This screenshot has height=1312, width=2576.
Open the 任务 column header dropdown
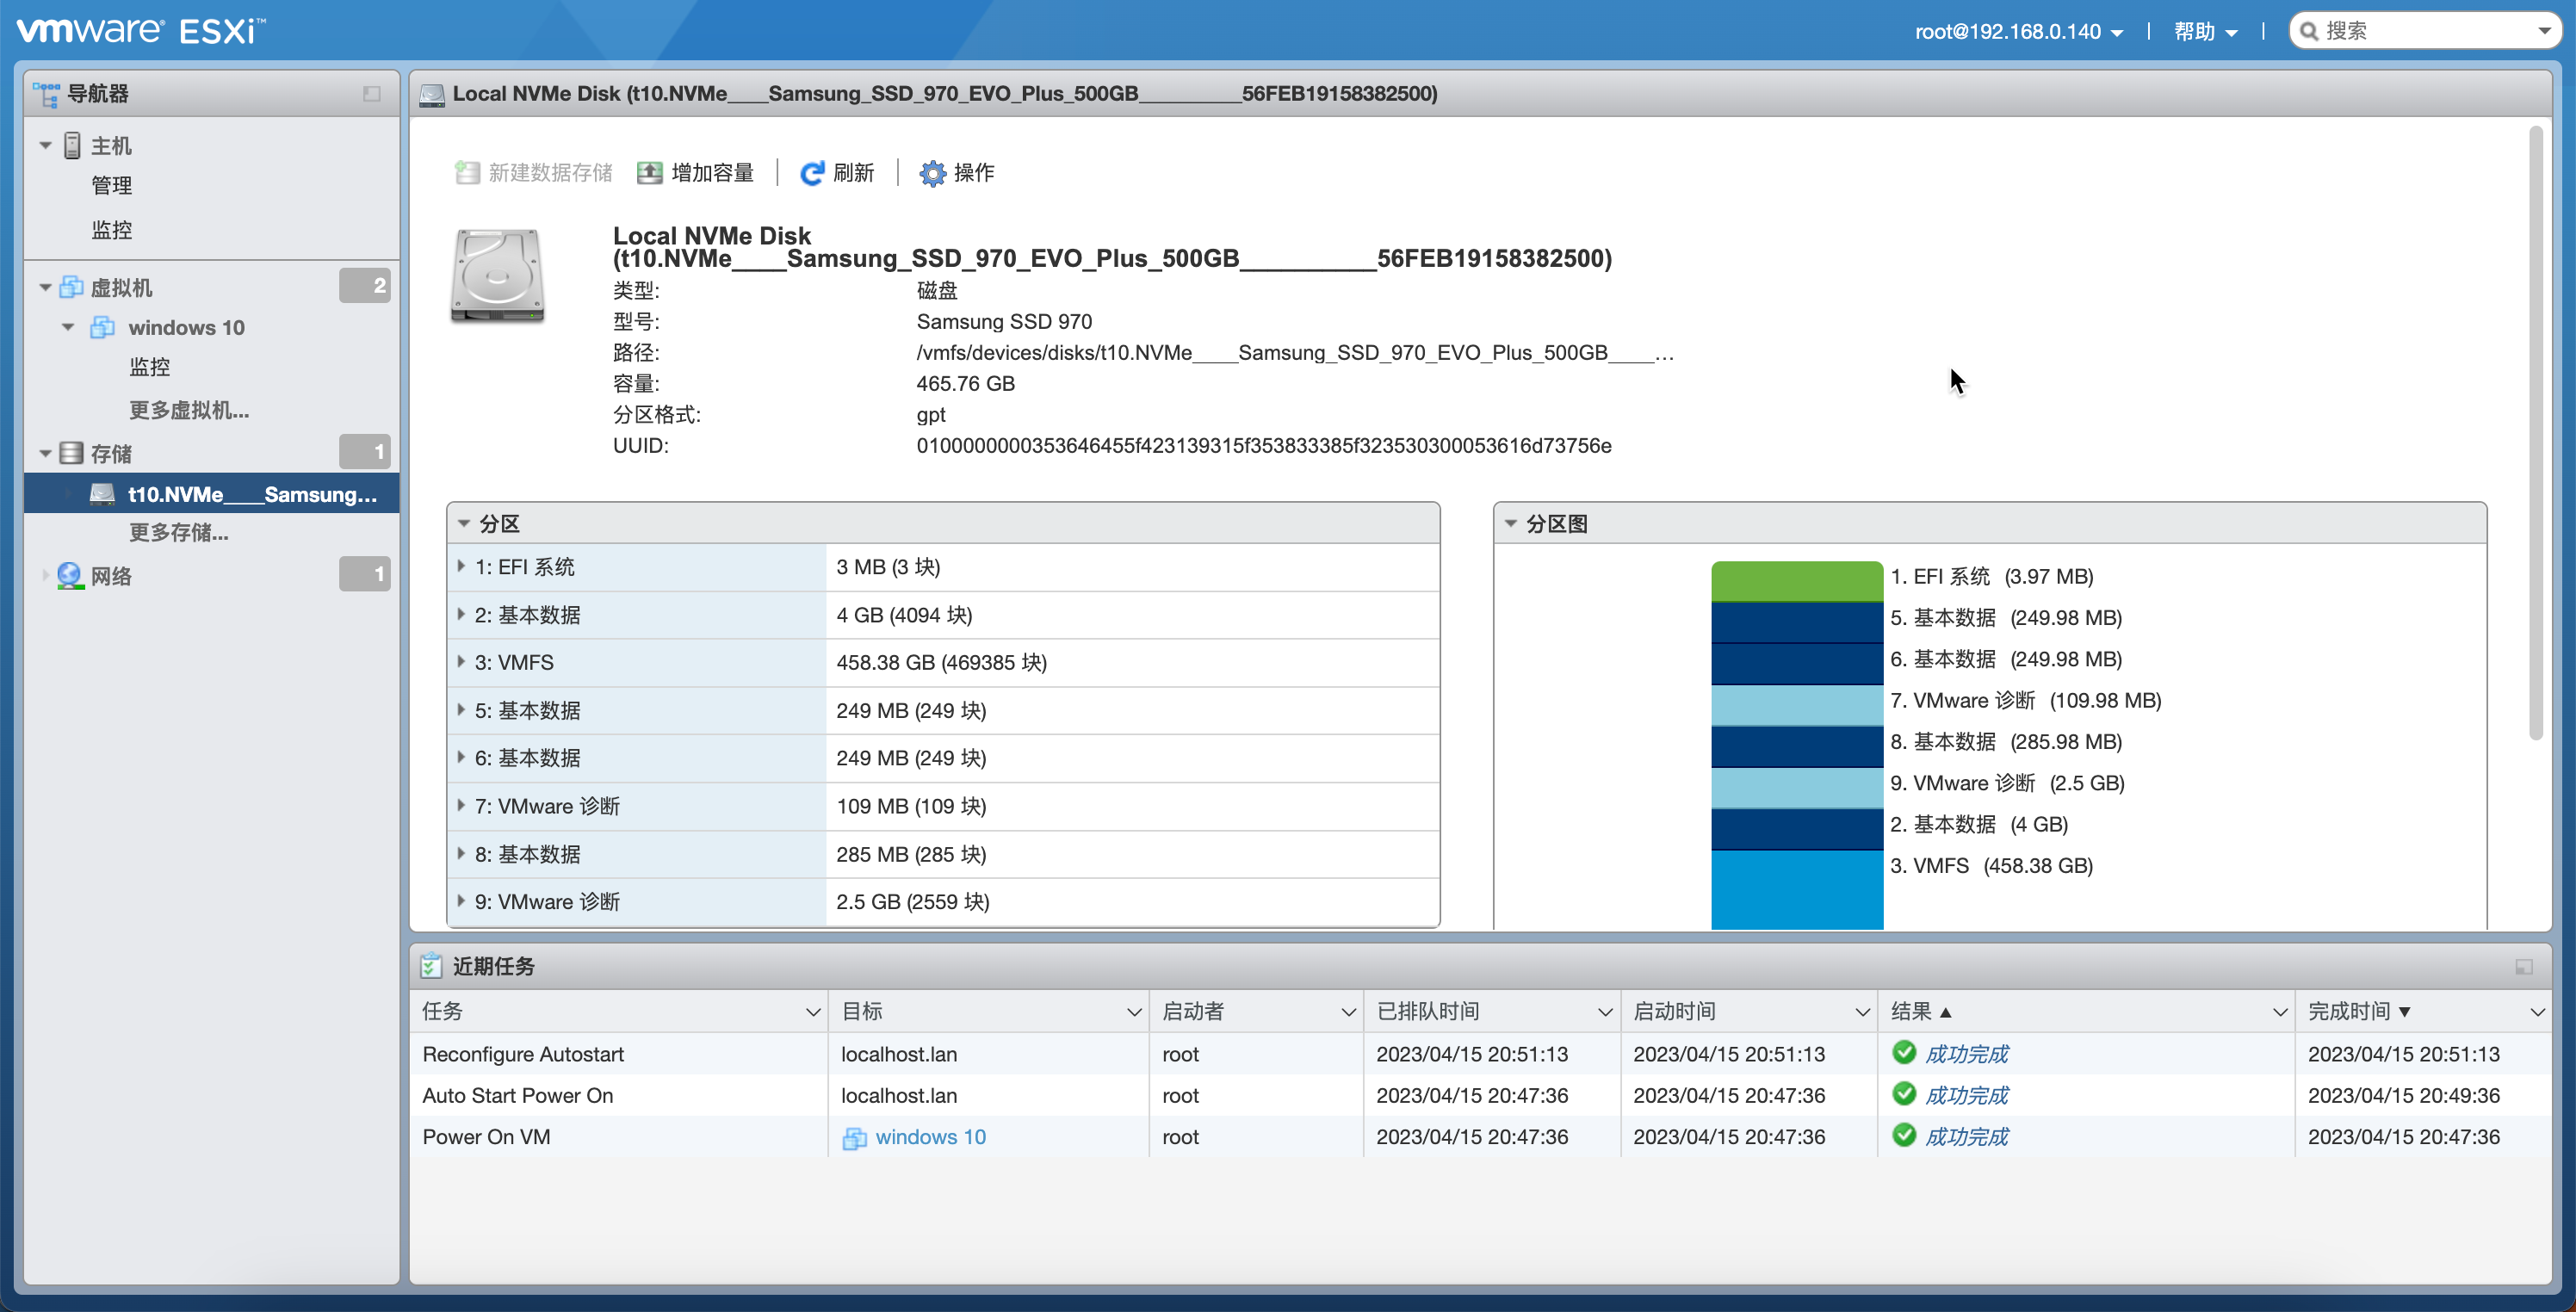click(x=813, y=1012)
